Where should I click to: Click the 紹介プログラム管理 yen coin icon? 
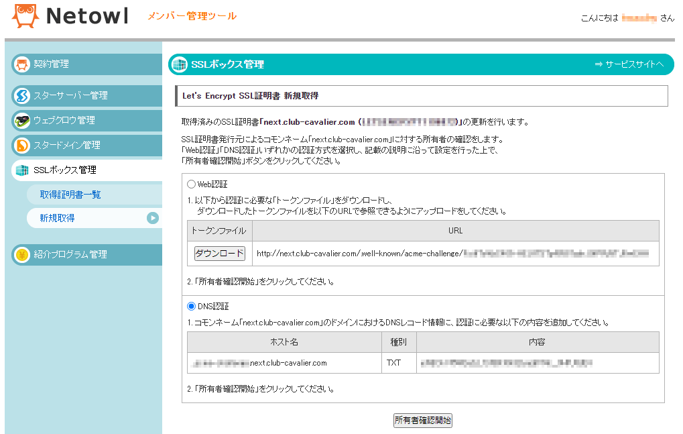tap(21, 255)
